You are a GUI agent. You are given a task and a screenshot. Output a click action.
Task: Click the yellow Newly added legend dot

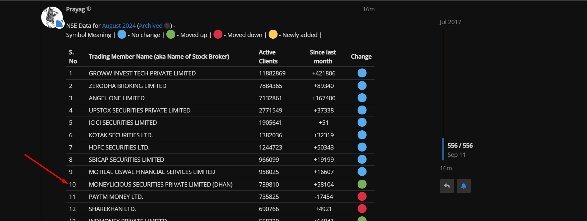click(273, 34)
